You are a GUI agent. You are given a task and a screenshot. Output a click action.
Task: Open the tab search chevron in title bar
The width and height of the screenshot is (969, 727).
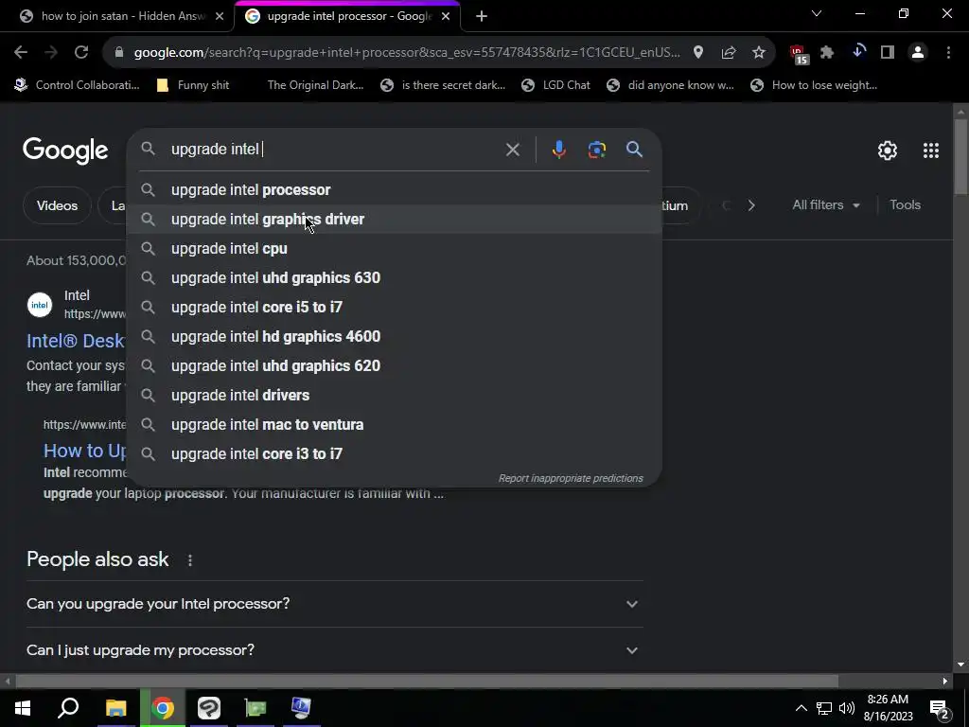point(817,13)
